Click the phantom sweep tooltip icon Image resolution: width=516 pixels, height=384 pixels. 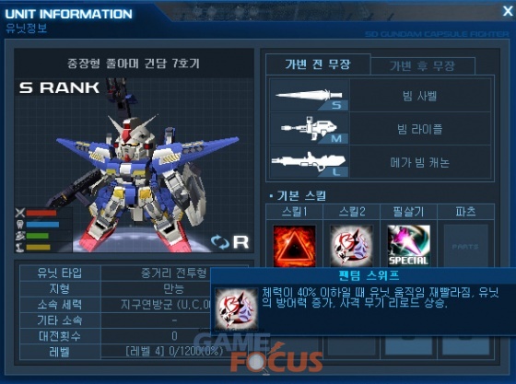(x=236, y=308)
